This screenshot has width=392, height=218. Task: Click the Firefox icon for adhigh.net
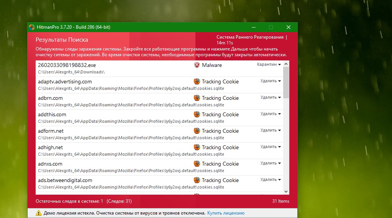197,147
